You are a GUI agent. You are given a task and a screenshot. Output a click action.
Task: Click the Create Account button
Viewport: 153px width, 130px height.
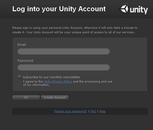[55, 97]
